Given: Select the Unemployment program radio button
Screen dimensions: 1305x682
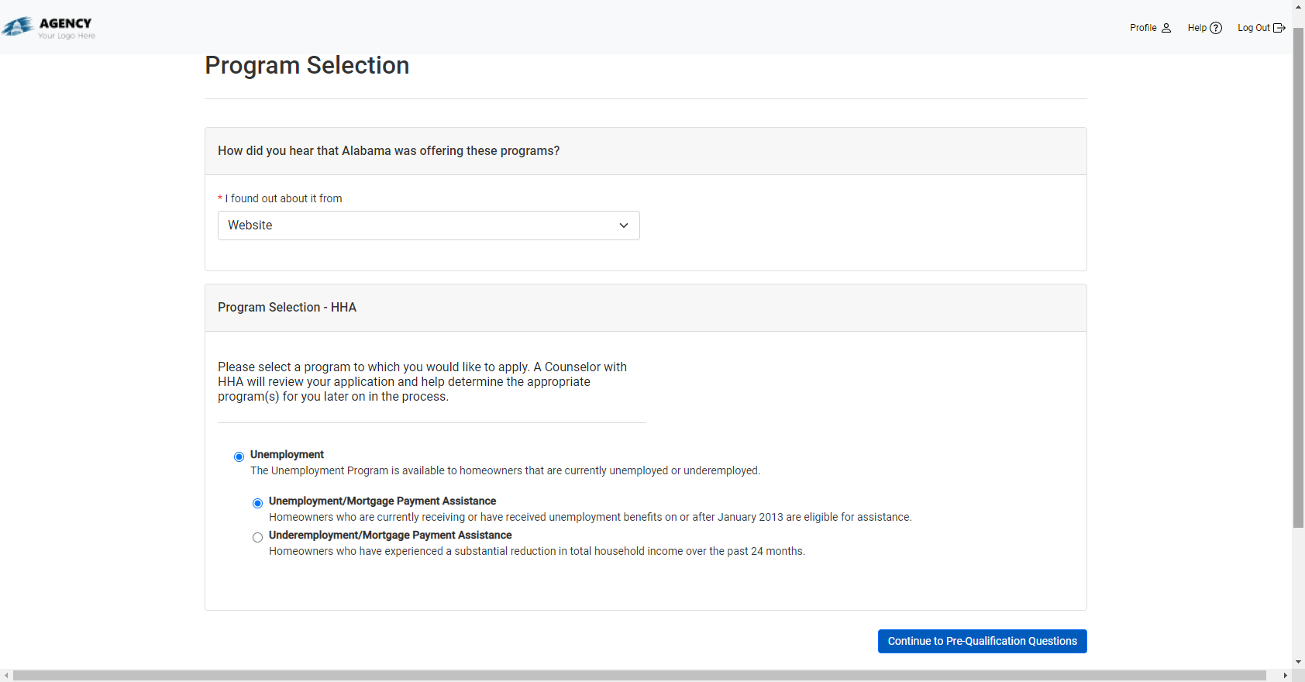Looking at the screenshot, I should [239, 456].
